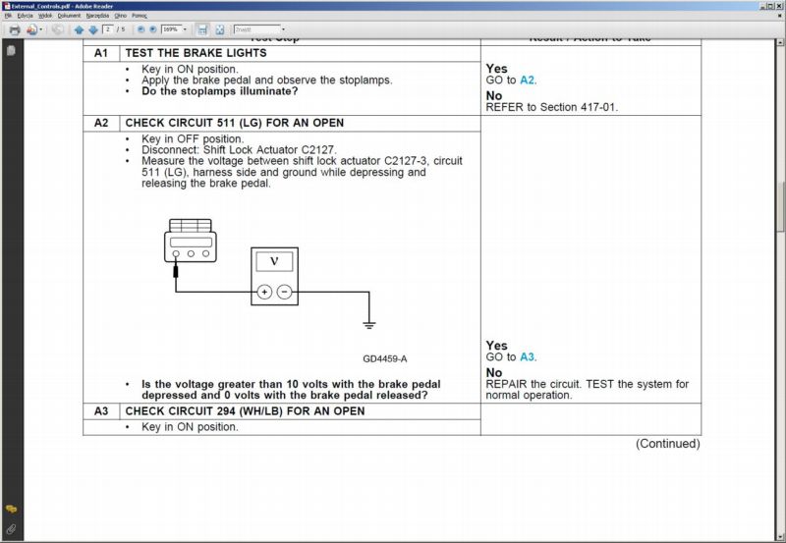Open the Dokument menu

tap(69, 16)
